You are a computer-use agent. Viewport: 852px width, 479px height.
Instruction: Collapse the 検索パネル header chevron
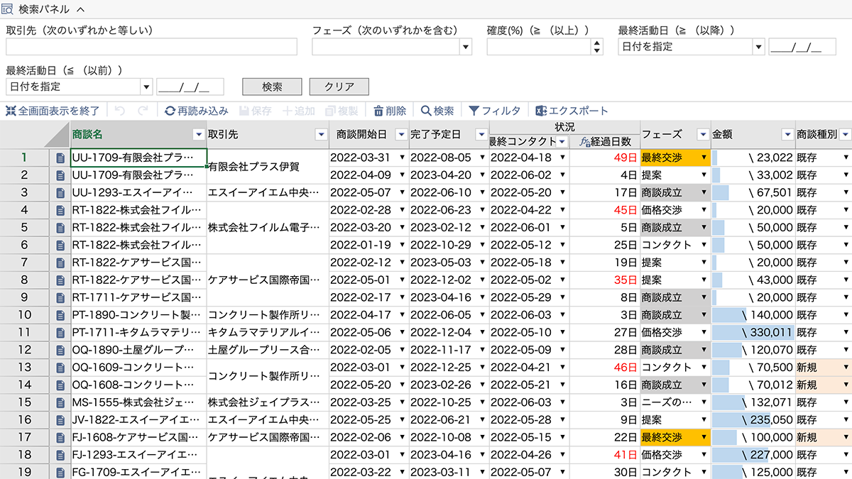(x=80, y=9)
